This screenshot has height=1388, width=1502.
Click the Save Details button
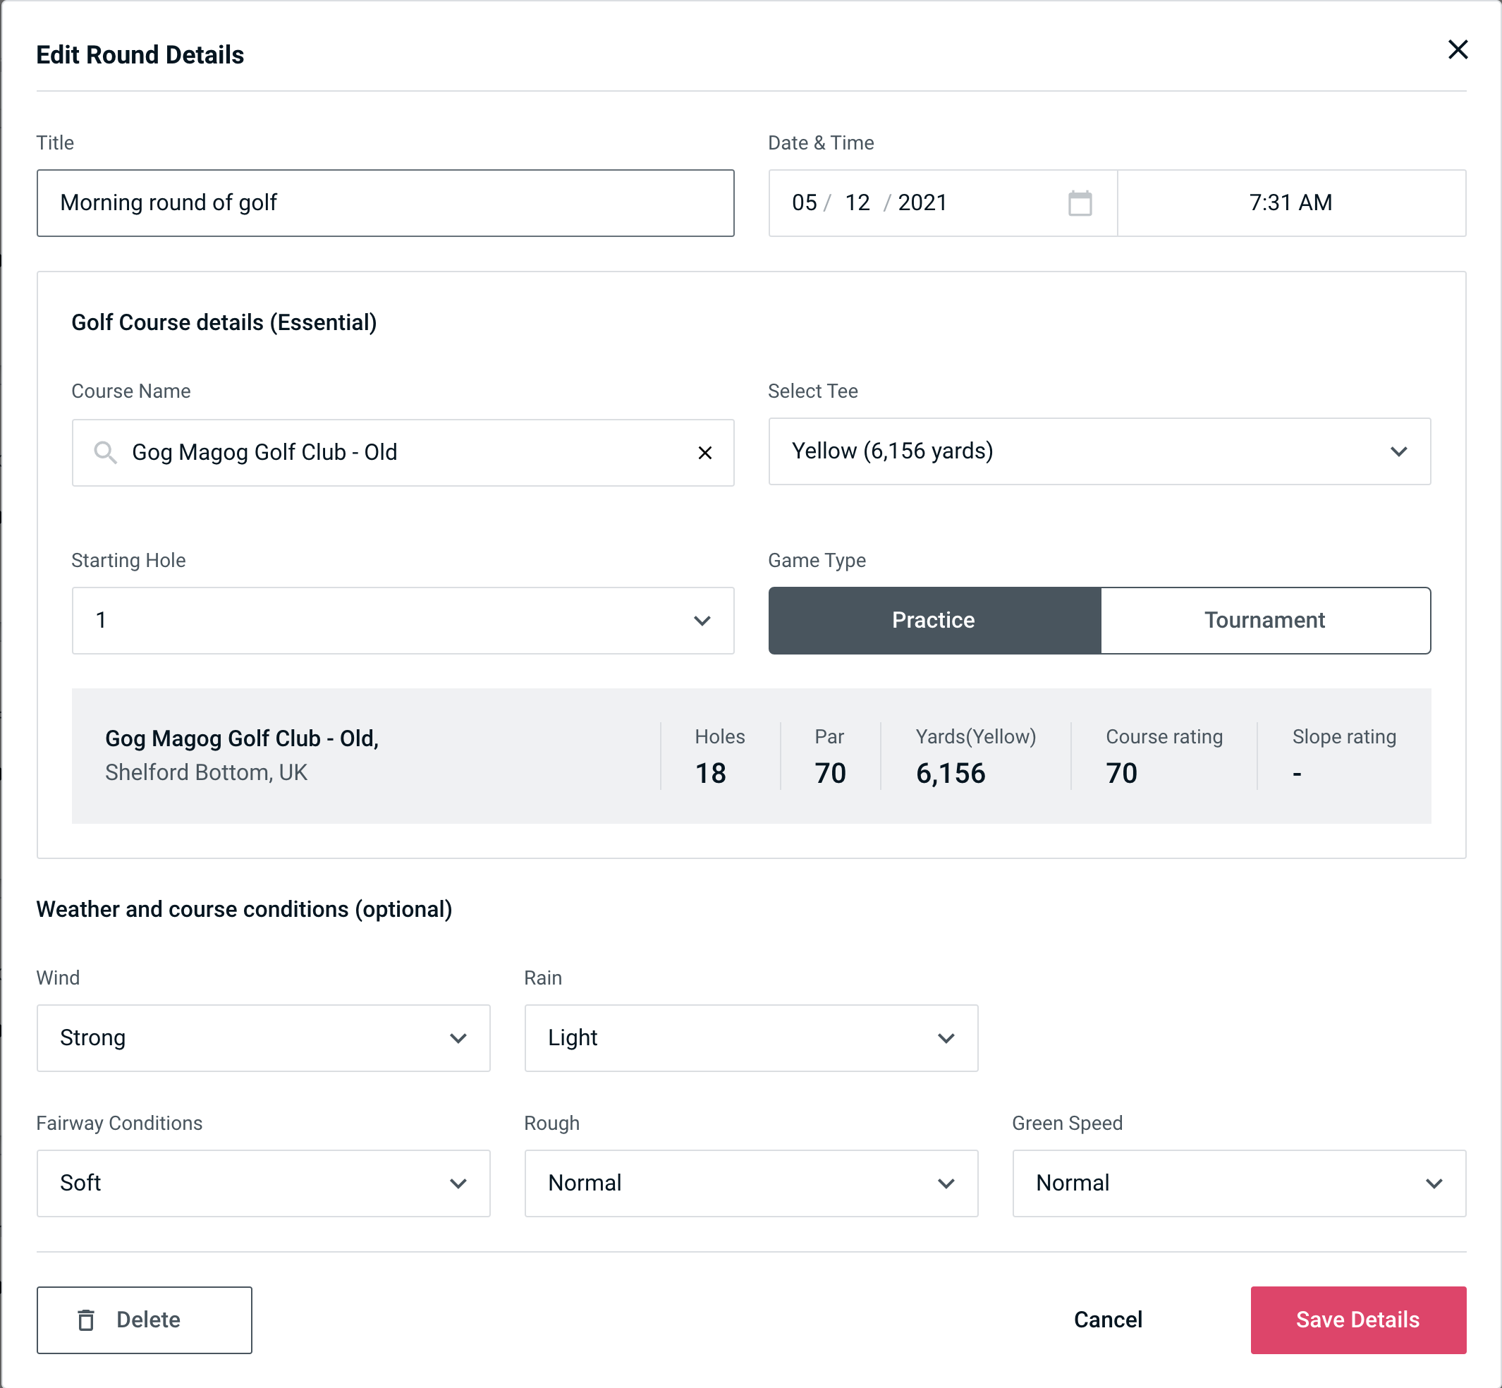1357,1319
